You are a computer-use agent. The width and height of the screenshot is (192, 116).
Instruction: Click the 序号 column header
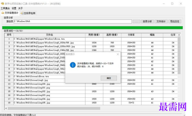[x=9, y=35]
